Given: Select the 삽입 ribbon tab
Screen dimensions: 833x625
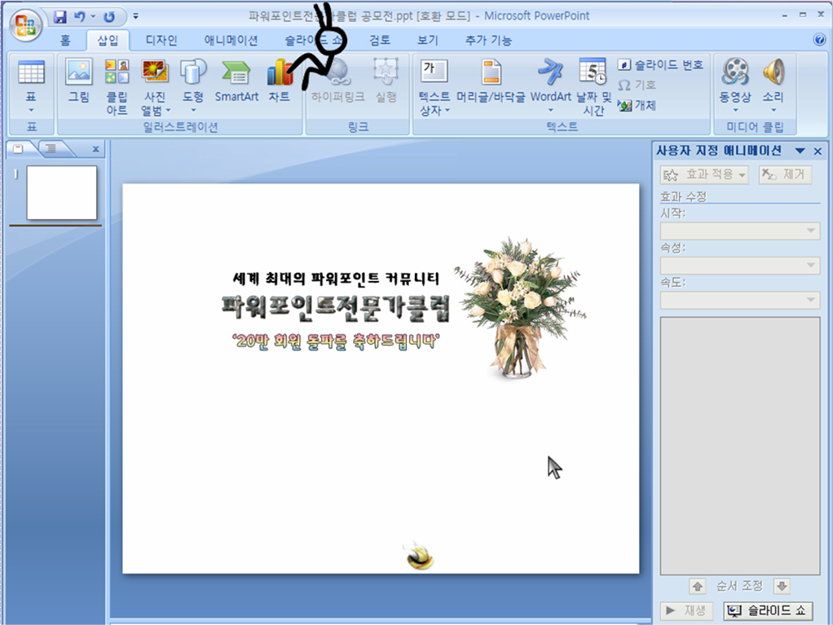Looking at the screenshot, I should click(x=108, y=41).
